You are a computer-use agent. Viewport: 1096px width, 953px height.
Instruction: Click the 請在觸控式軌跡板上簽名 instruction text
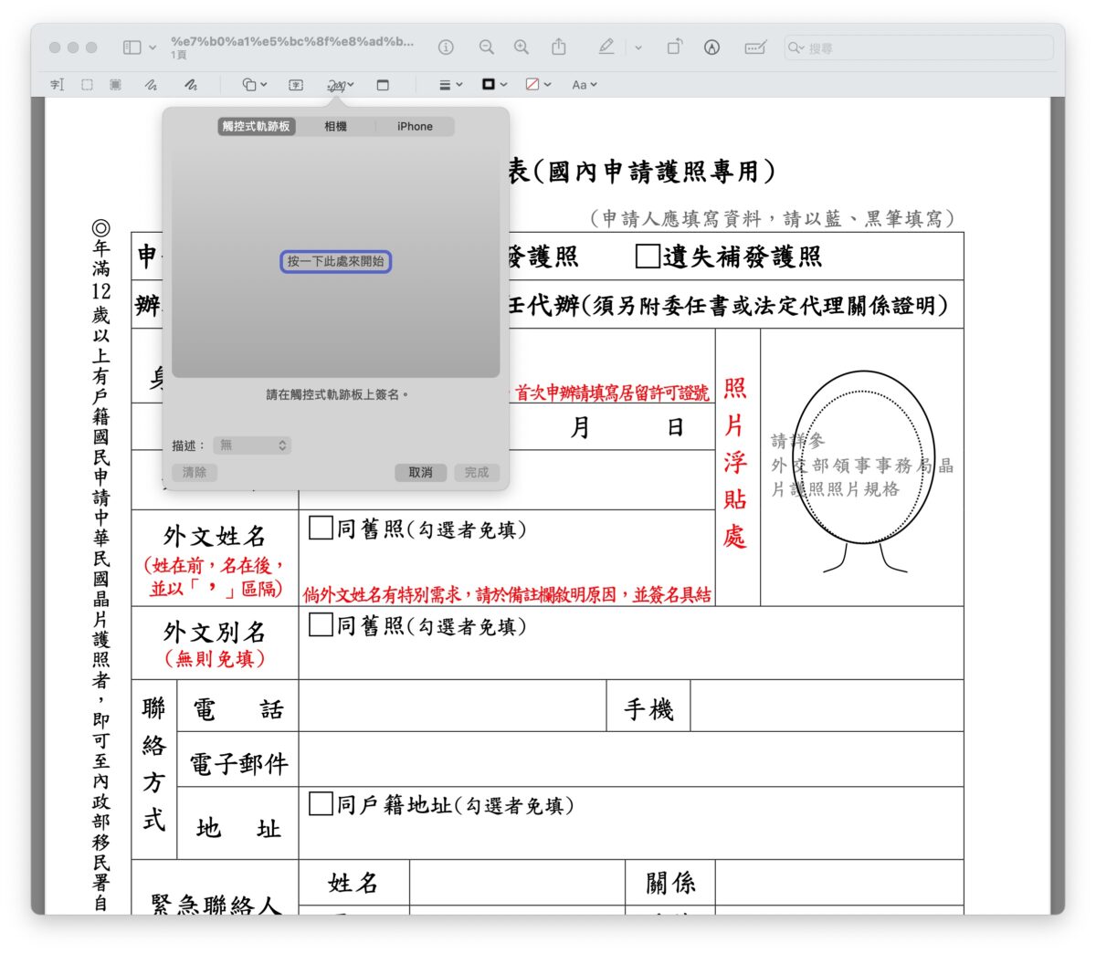[337, 394]
